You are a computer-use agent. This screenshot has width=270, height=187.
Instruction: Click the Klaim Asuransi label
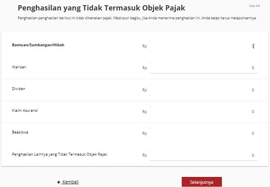pos(25,111)
